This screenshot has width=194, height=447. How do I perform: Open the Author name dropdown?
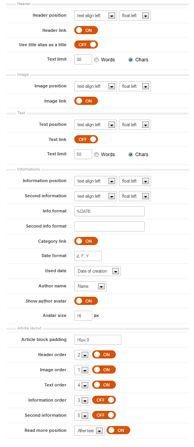click(90, 286)
